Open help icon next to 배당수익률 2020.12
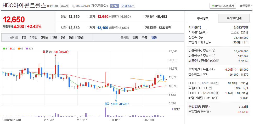254x124 pixels. [217, 98]
